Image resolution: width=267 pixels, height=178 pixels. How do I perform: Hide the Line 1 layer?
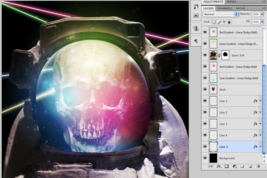coord(205,101)
